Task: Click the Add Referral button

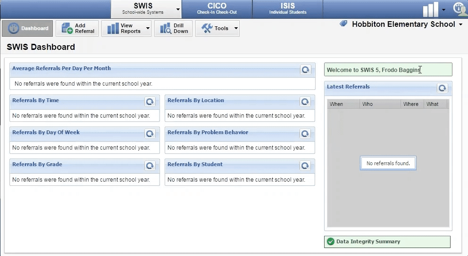Action: click(x=77, y=28)
